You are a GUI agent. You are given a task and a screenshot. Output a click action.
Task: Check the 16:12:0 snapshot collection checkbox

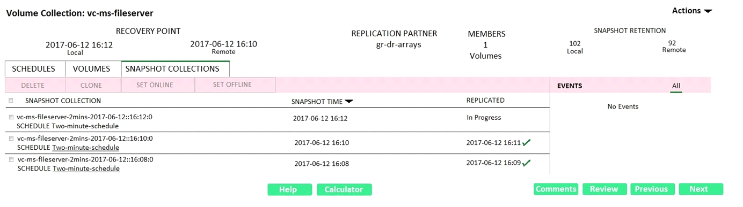[x=11, y=117]
